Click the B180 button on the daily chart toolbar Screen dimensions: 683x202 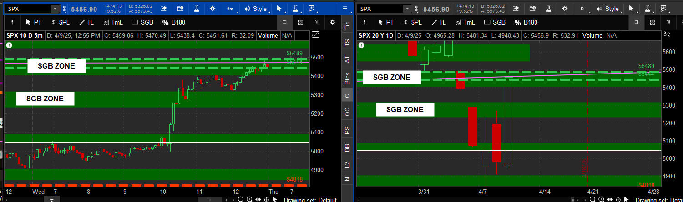[526, 22]
